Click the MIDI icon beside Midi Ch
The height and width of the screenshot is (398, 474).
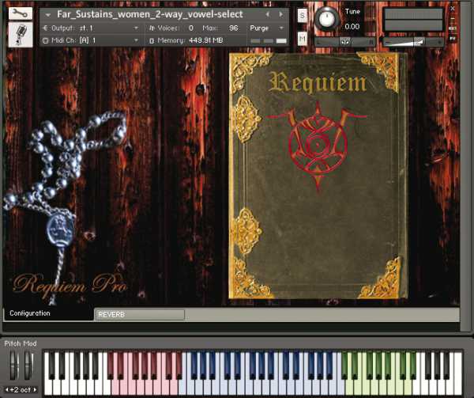pos(46,40)
